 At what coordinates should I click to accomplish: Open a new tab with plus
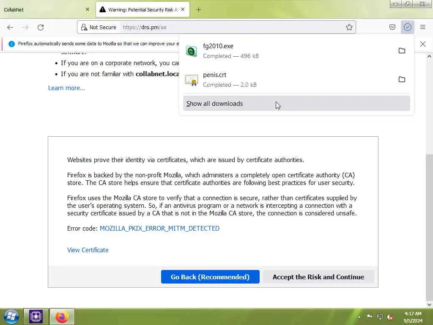199,10
